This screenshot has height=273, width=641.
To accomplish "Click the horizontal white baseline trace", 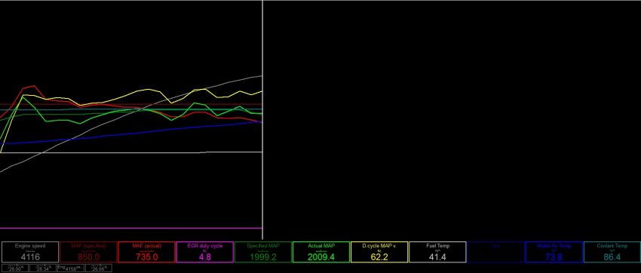I will (x=130, y=152).
